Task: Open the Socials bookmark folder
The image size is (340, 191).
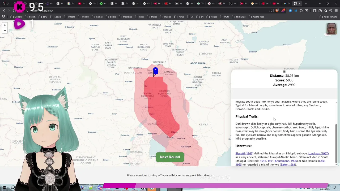Action: (x=55, y=17)
